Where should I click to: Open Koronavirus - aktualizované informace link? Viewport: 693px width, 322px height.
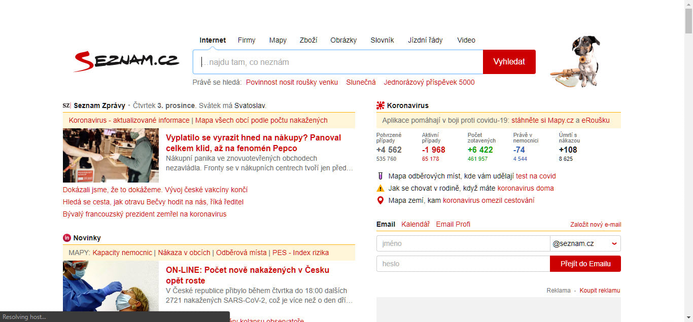pyautogui.click(x=129, y=120)
